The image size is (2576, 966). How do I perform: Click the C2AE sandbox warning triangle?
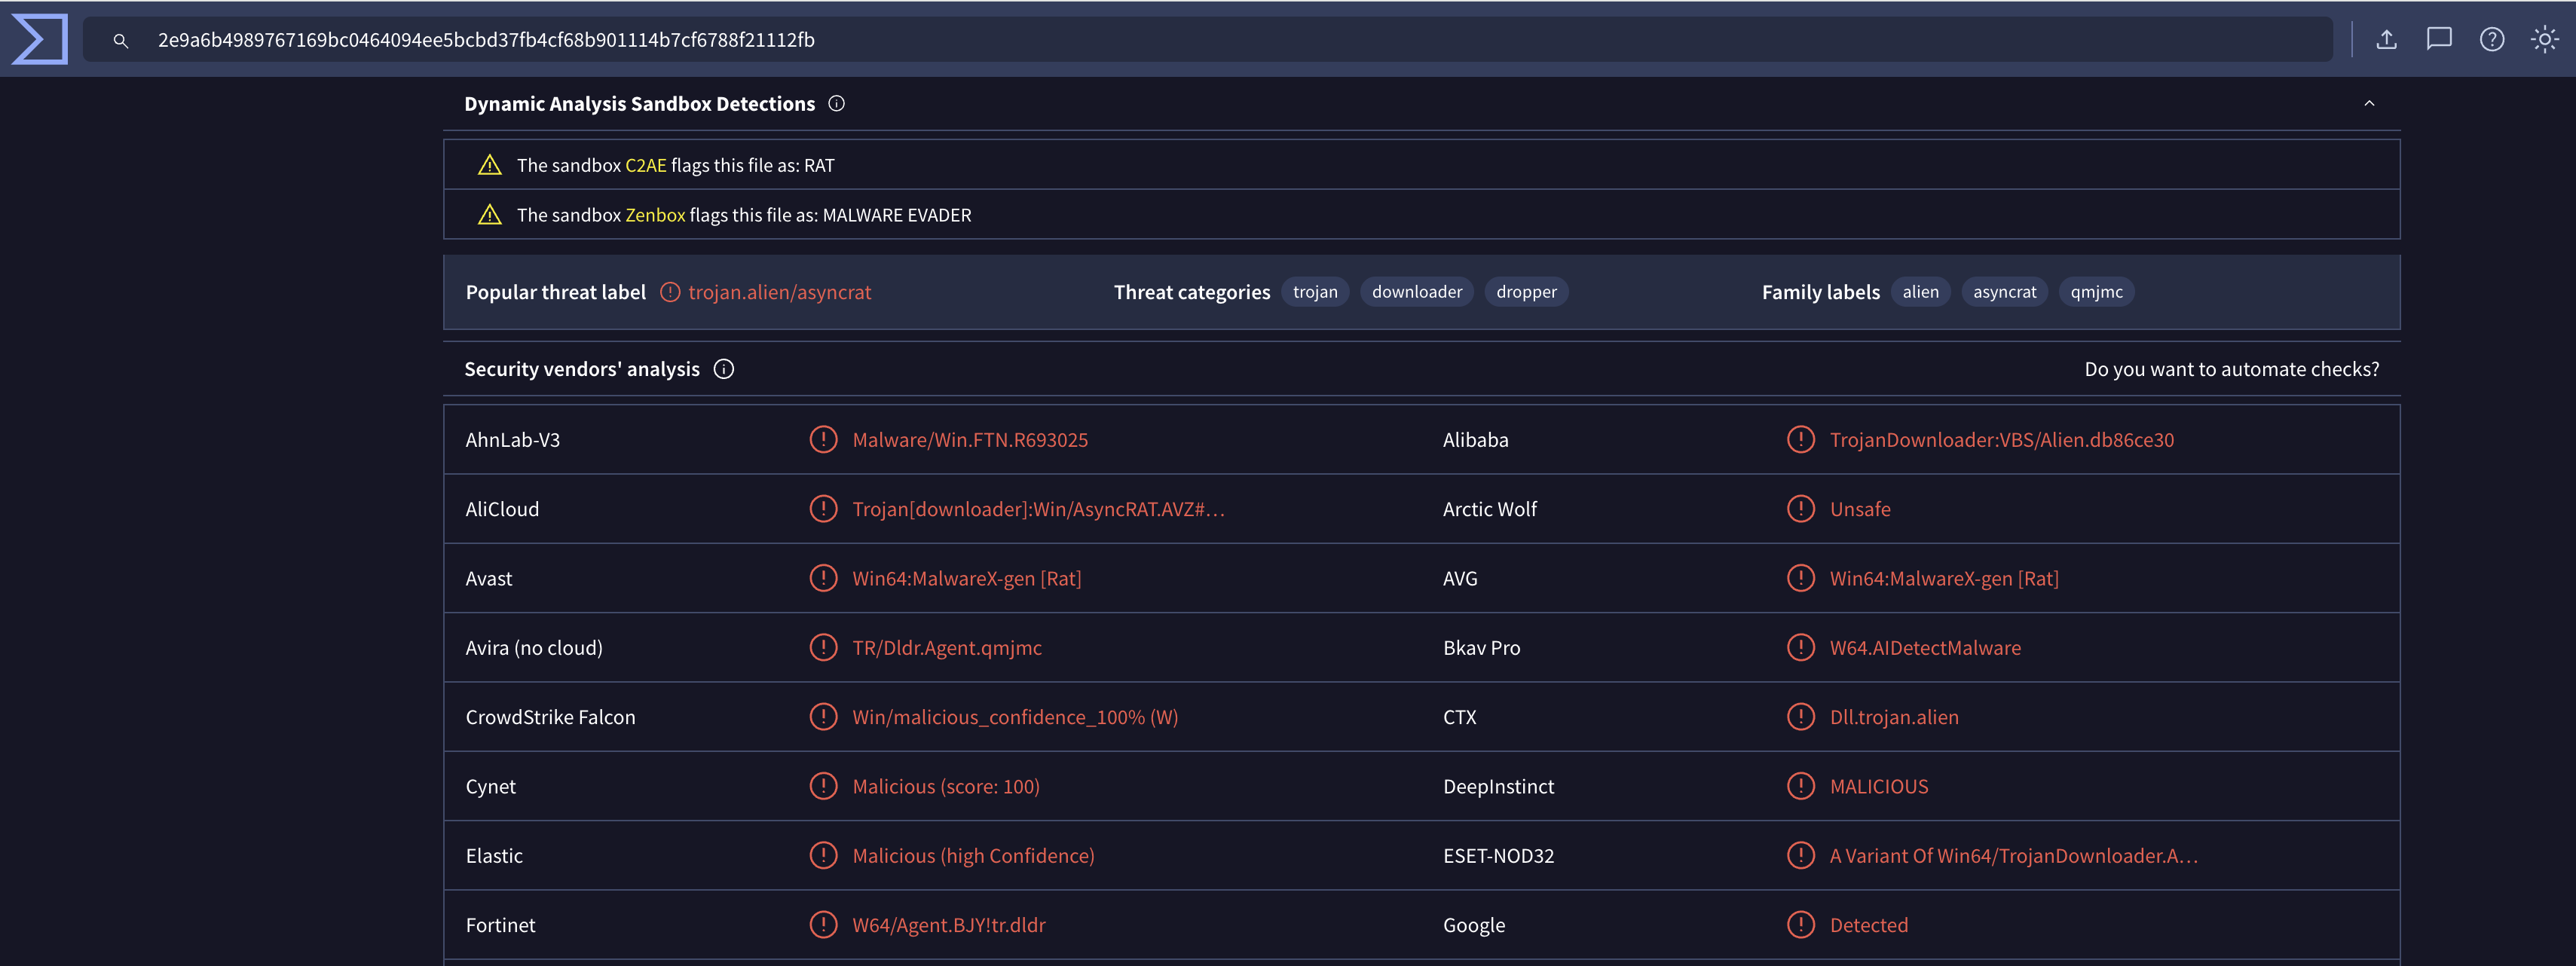coord(490,165)
